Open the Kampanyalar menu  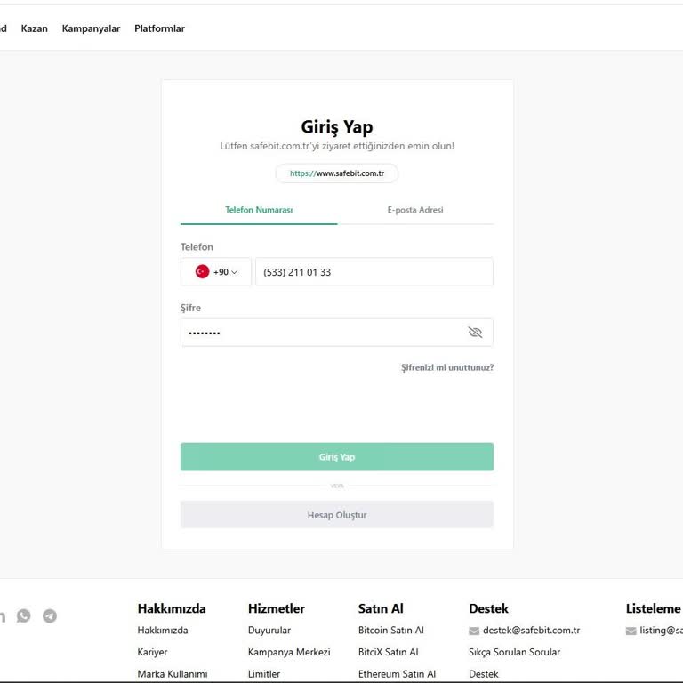[91, 28]
